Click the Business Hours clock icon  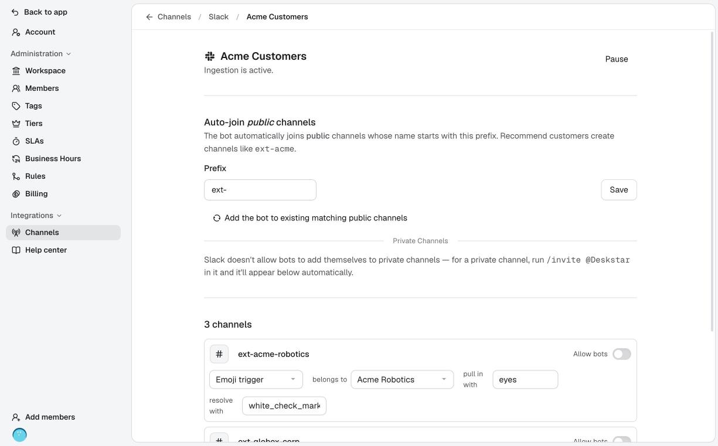[16, 159]
